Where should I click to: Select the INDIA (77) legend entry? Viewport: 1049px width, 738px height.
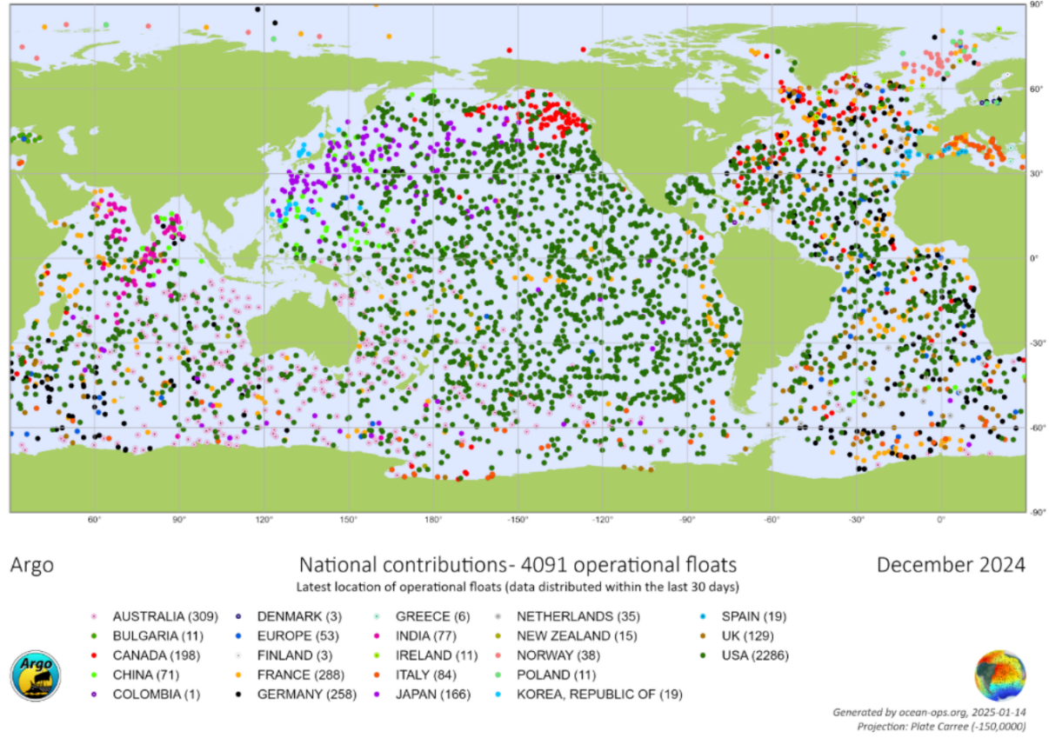pos(424,635)
